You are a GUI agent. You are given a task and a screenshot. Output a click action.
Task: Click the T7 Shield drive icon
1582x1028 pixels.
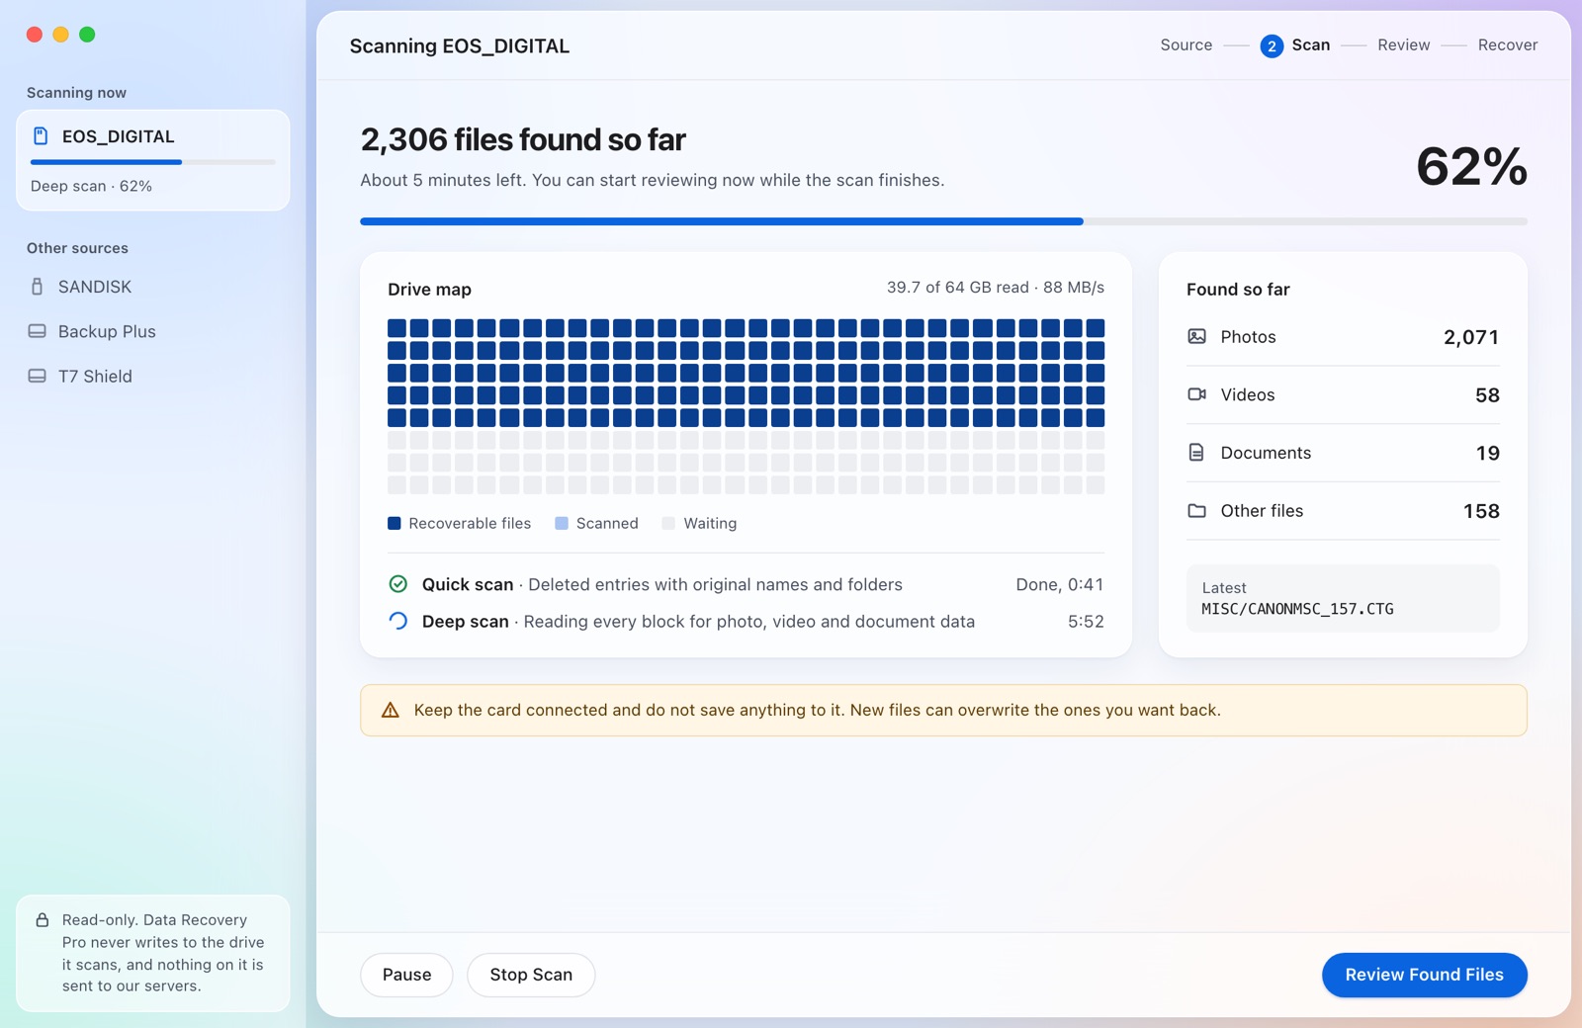pyautogui.click(x=38, y=376)
